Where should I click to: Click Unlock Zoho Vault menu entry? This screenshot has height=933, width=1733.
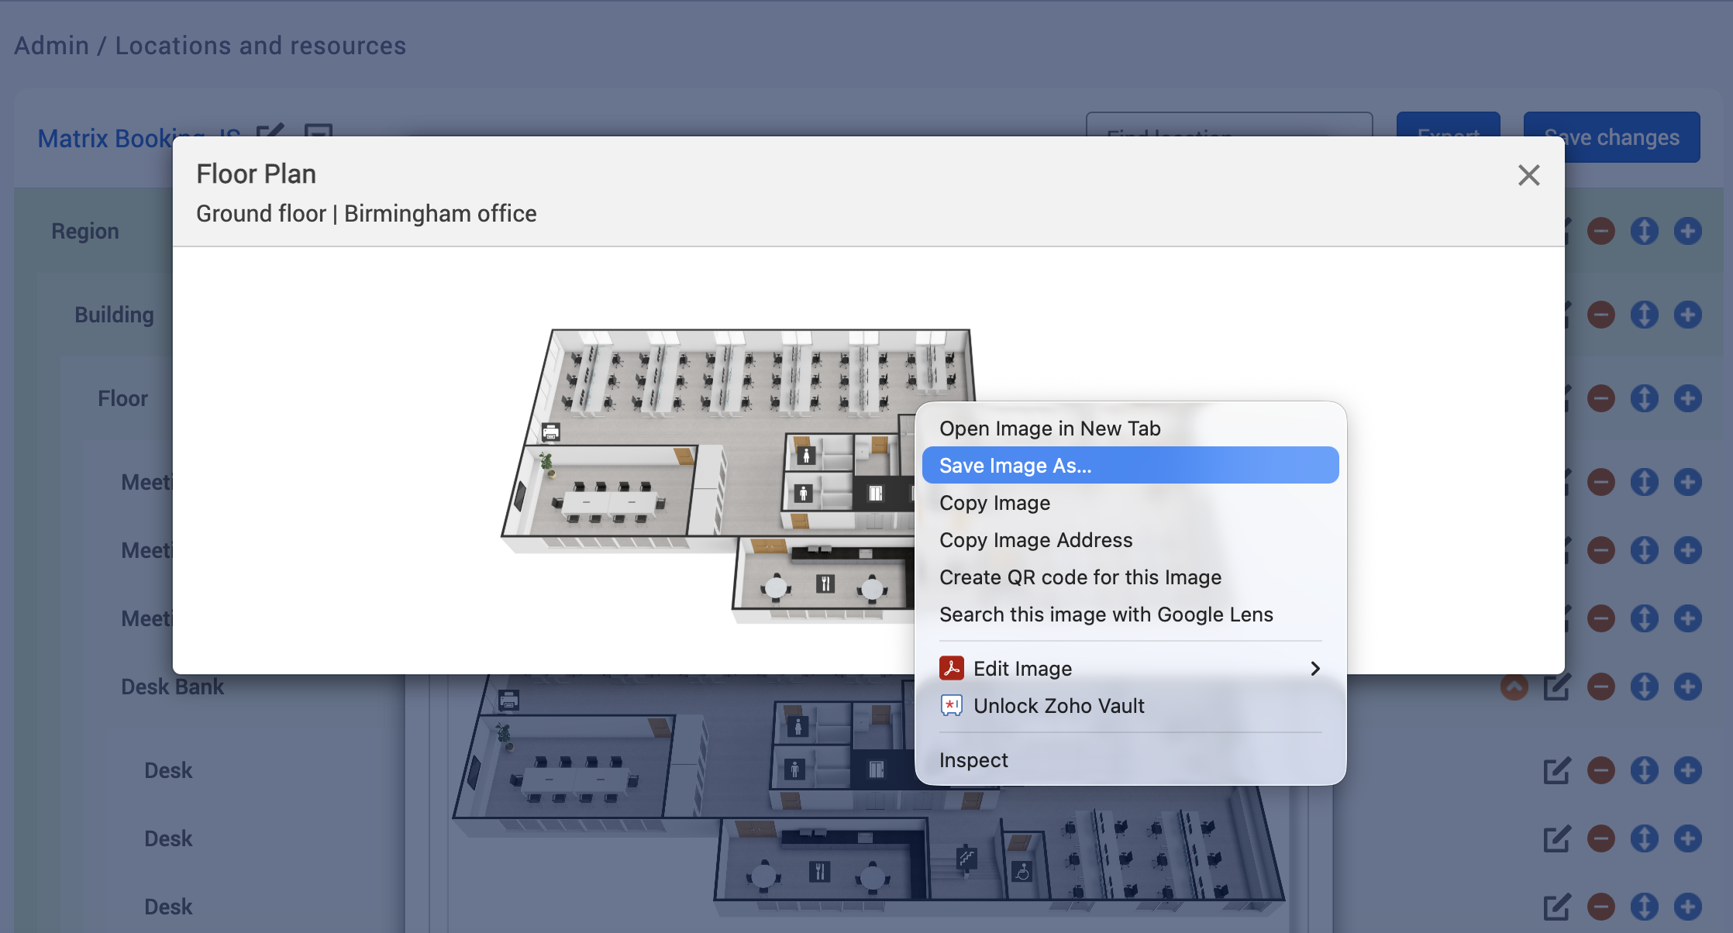1131,706
